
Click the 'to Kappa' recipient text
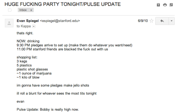pos(24,26)
